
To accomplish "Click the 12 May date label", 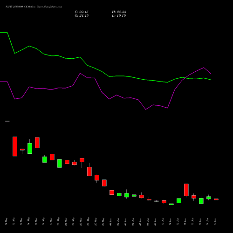I will [14, 222].
